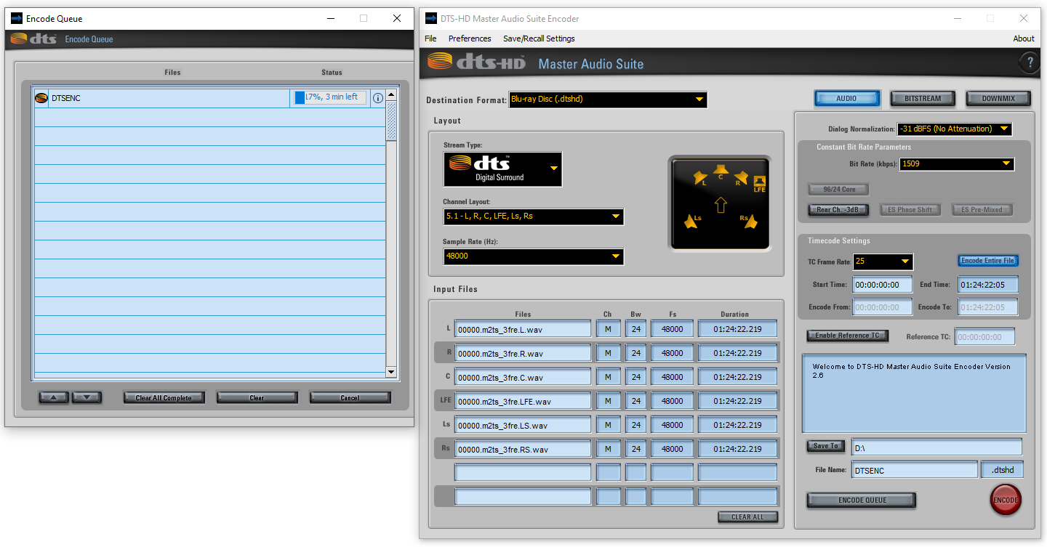Click the DTS icon beside DTSENC in queue

click(x=41, y=97)
